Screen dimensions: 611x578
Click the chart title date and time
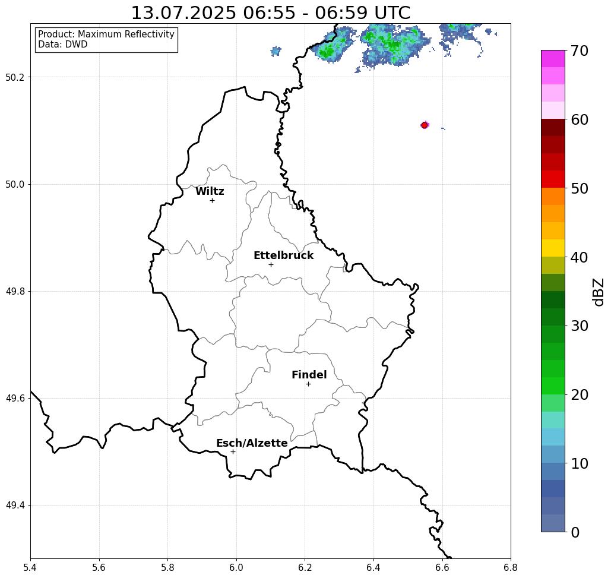tap(271, 12)
